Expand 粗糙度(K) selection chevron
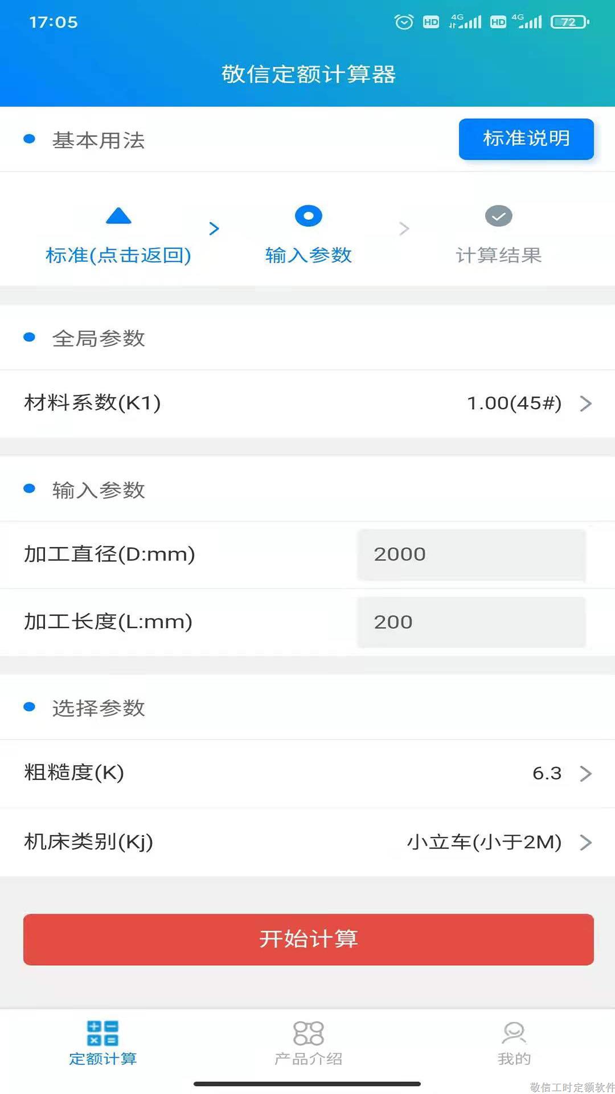The height and width of the screenshot is (1094, 615). tap(585, 773)
